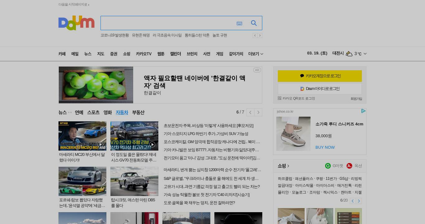Switch to the 스포츠 news tab
425x224 pixels.
pyautogui.click(x=93, y=112)
